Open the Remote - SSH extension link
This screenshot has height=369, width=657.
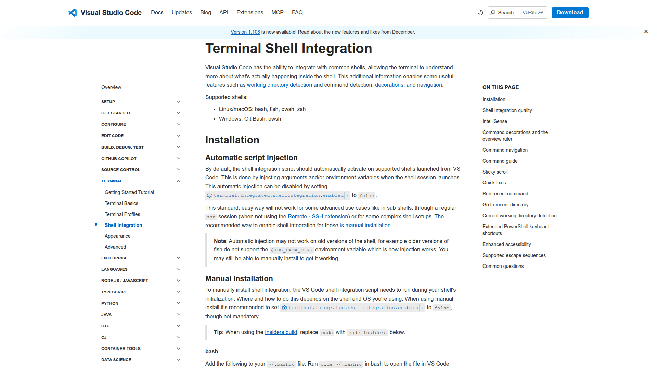[318, 216]
